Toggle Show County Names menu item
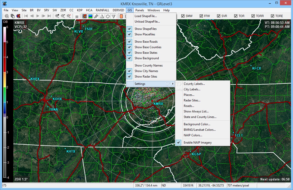 (x=151, y=66)
